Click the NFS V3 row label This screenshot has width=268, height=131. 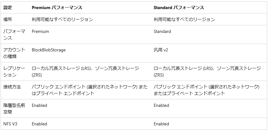[x=10, y=124]
